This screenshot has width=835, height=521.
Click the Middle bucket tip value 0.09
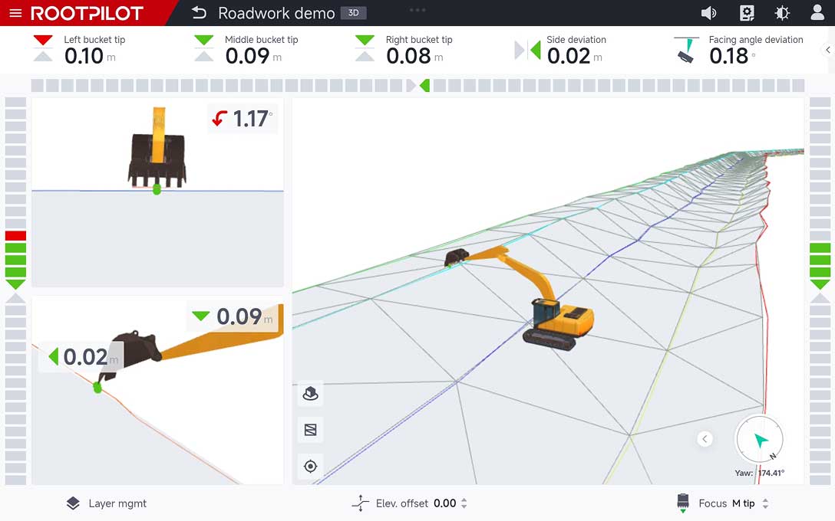click(248, 56)
